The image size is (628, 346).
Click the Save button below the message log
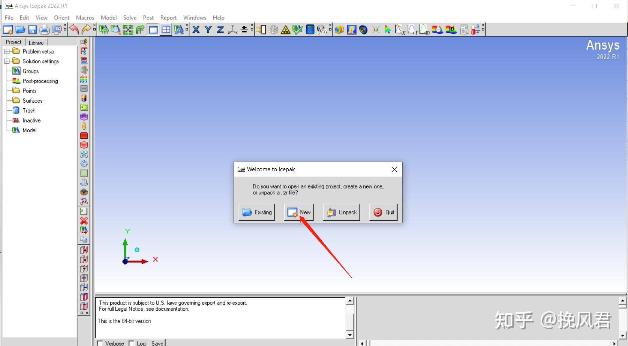tap(157, 343)
